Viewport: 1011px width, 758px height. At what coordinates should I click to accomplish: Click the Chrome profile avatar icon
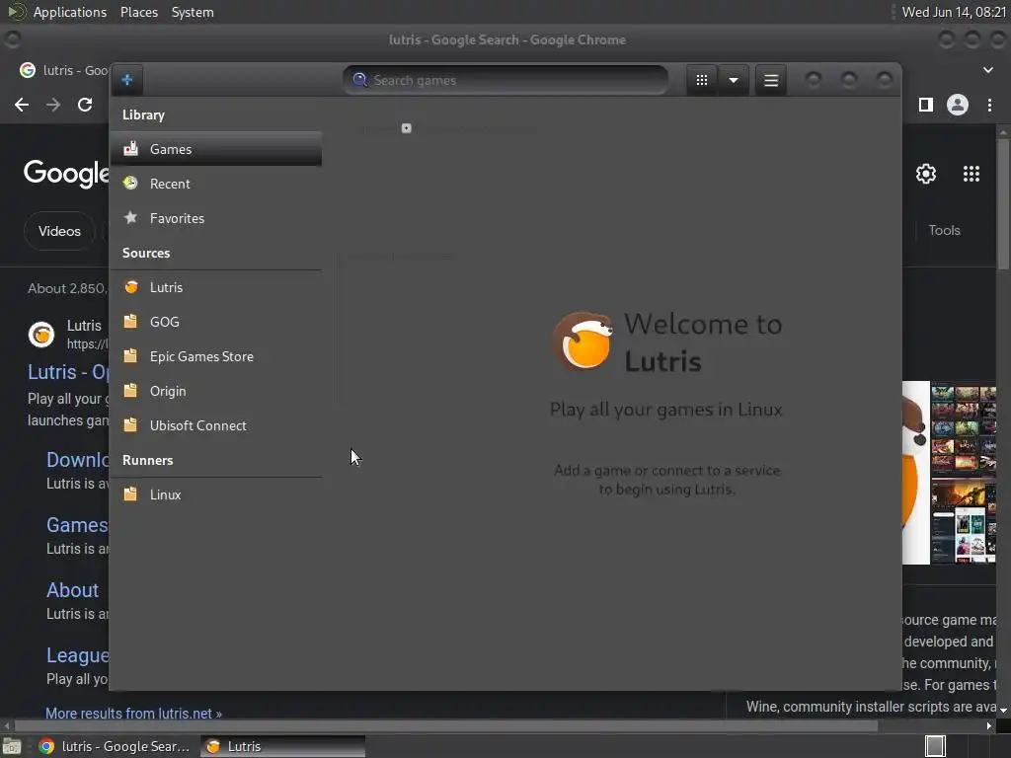[x=958, y=105]
